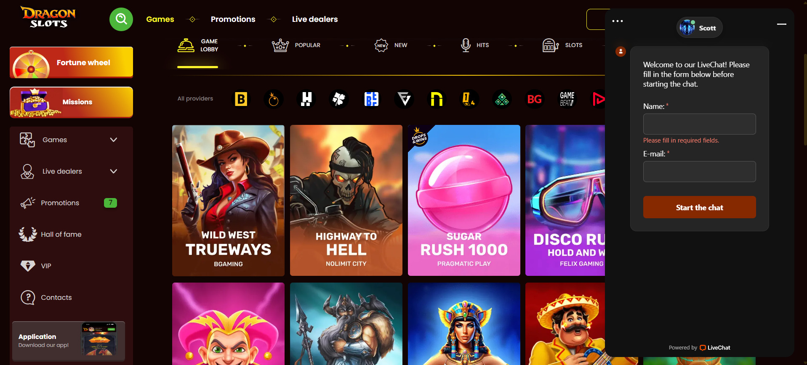Click agent Scott's avatar chip
Screen dimensions: 807x365
pyautogui.click(x=699, y=28)
